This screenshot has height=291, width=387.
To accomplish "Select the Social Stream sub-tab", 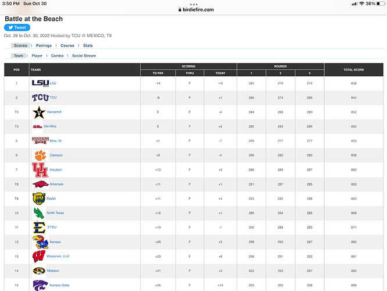I will 84,56.
